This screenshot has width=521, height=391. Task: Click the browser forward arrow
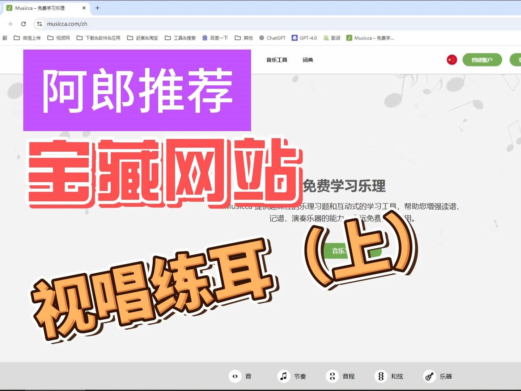[x=10, y=24]
